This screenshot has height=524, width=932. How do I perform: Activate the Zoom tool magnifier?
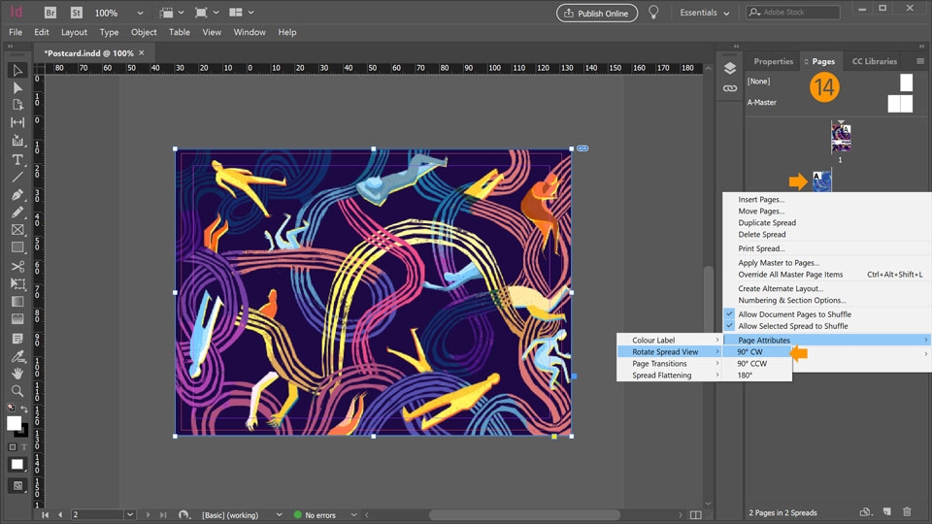click(x=17, y=391)
